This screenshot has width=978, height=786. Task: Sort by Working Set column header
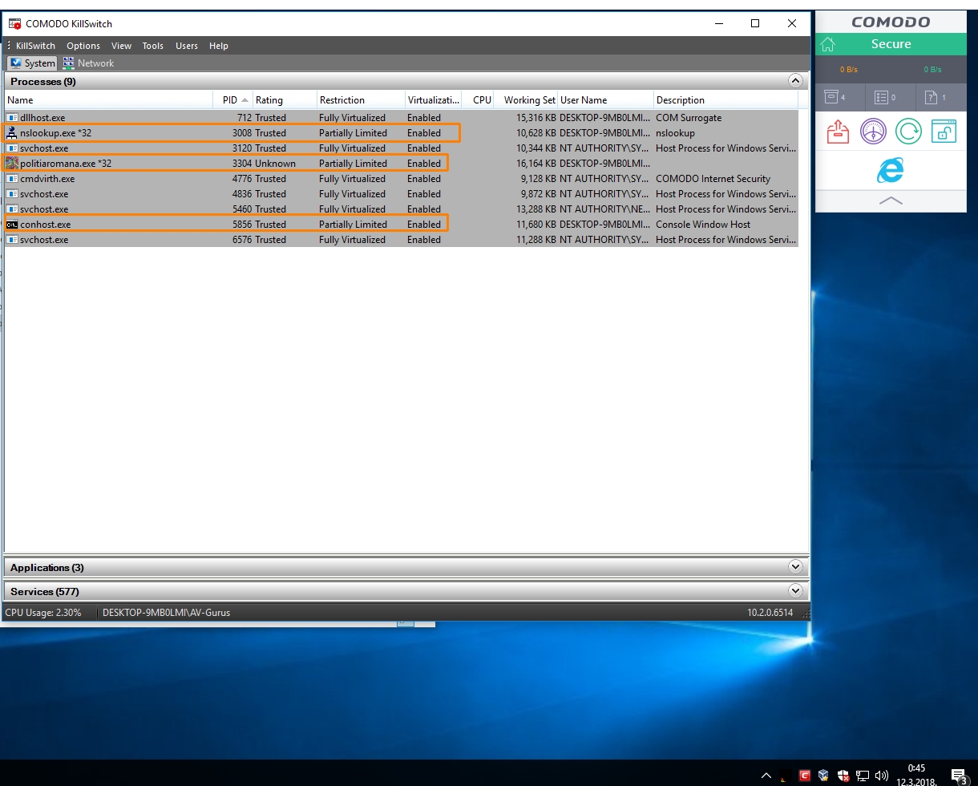point(526,100)
